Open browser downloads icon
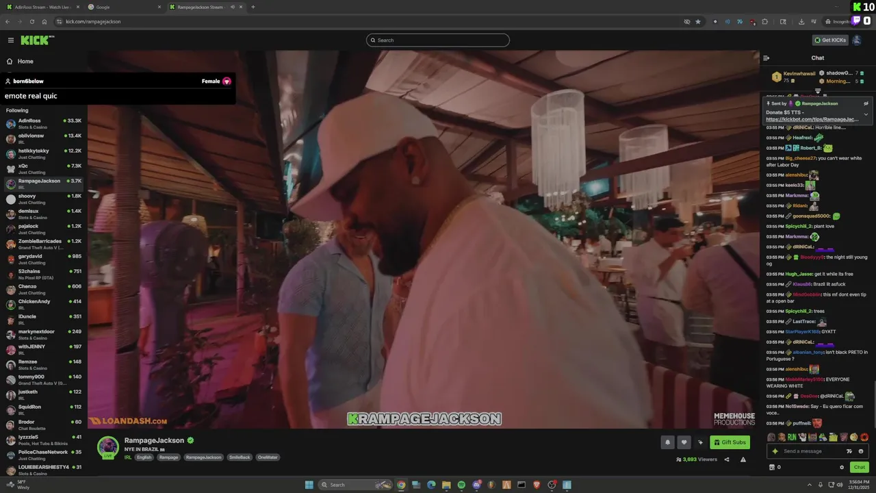The height and width of the screenshot is (493, 876). point(801,21)
